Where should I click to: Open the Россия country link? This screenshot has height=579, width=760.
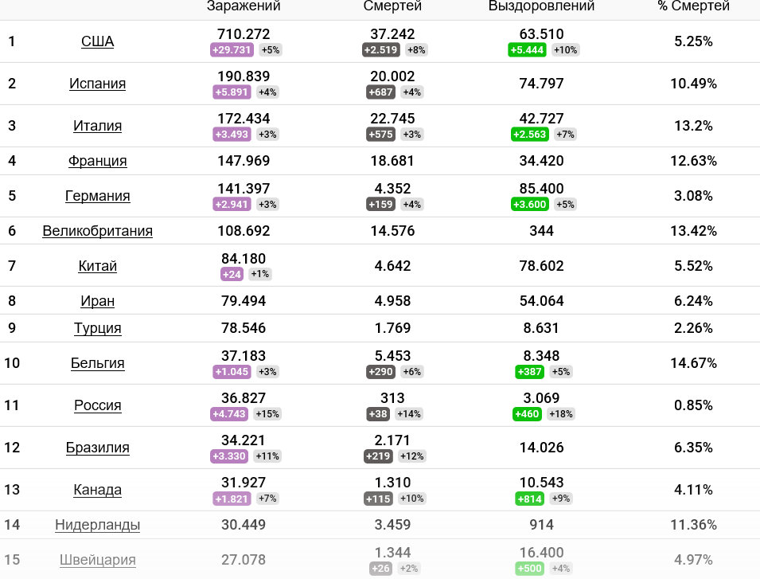97,405
